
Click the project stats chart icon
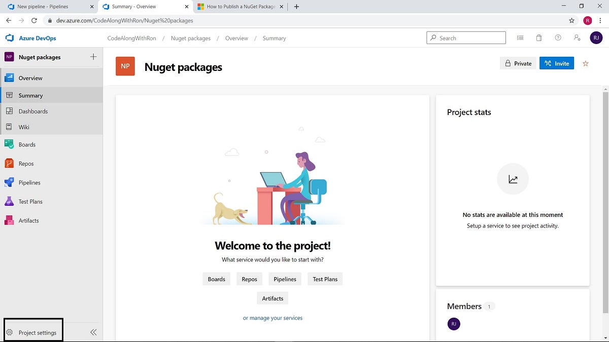coord(513,179)
